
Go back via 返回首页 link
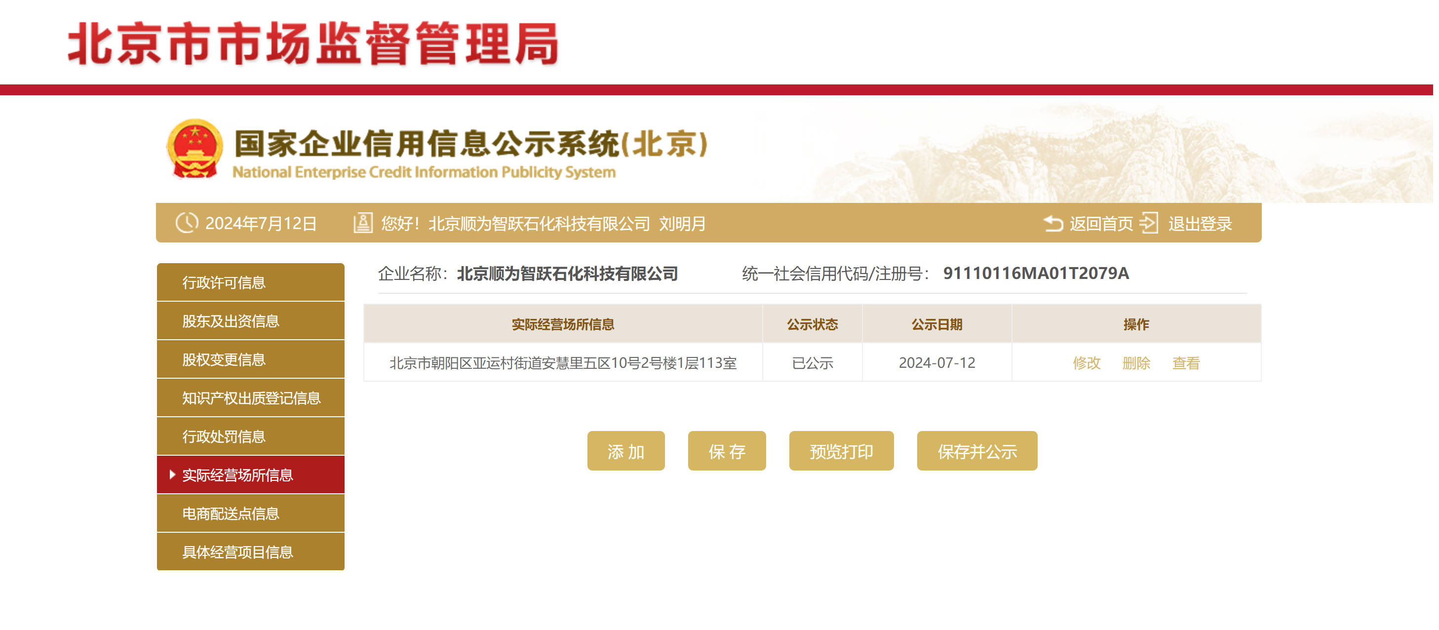pos(1101,223)
